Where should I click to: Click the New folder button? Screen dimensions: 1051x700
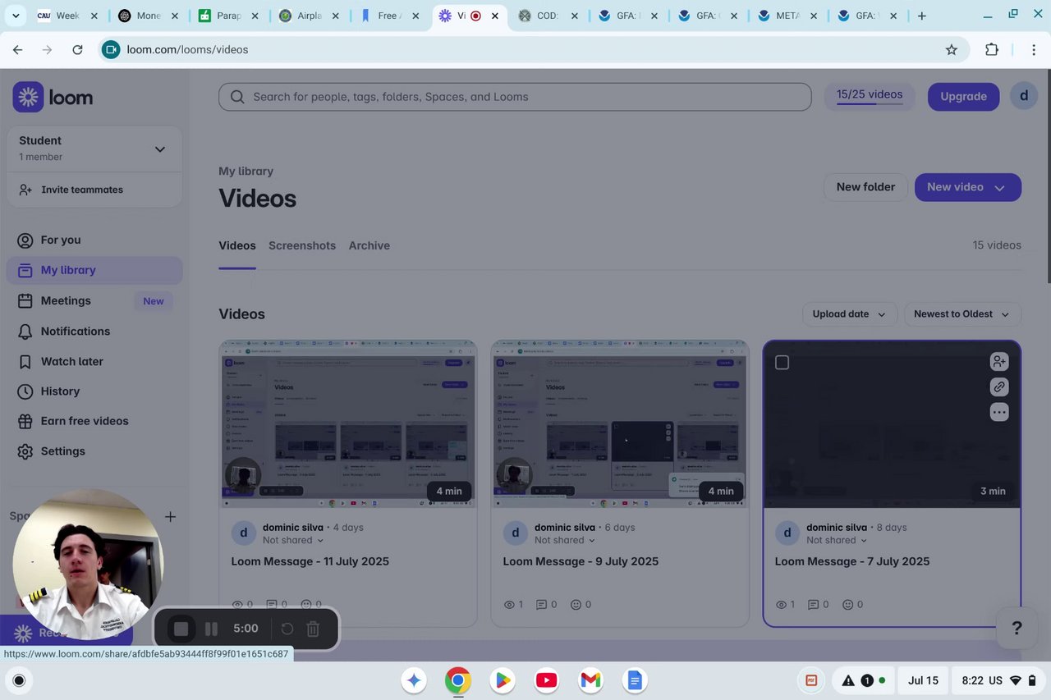click(865, 187)
